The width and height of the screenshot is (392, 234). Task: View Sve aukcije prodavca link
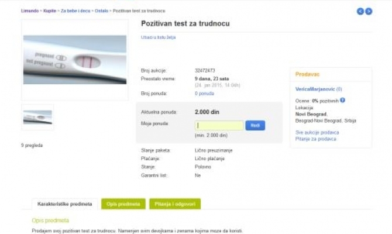tap(317, 132)
